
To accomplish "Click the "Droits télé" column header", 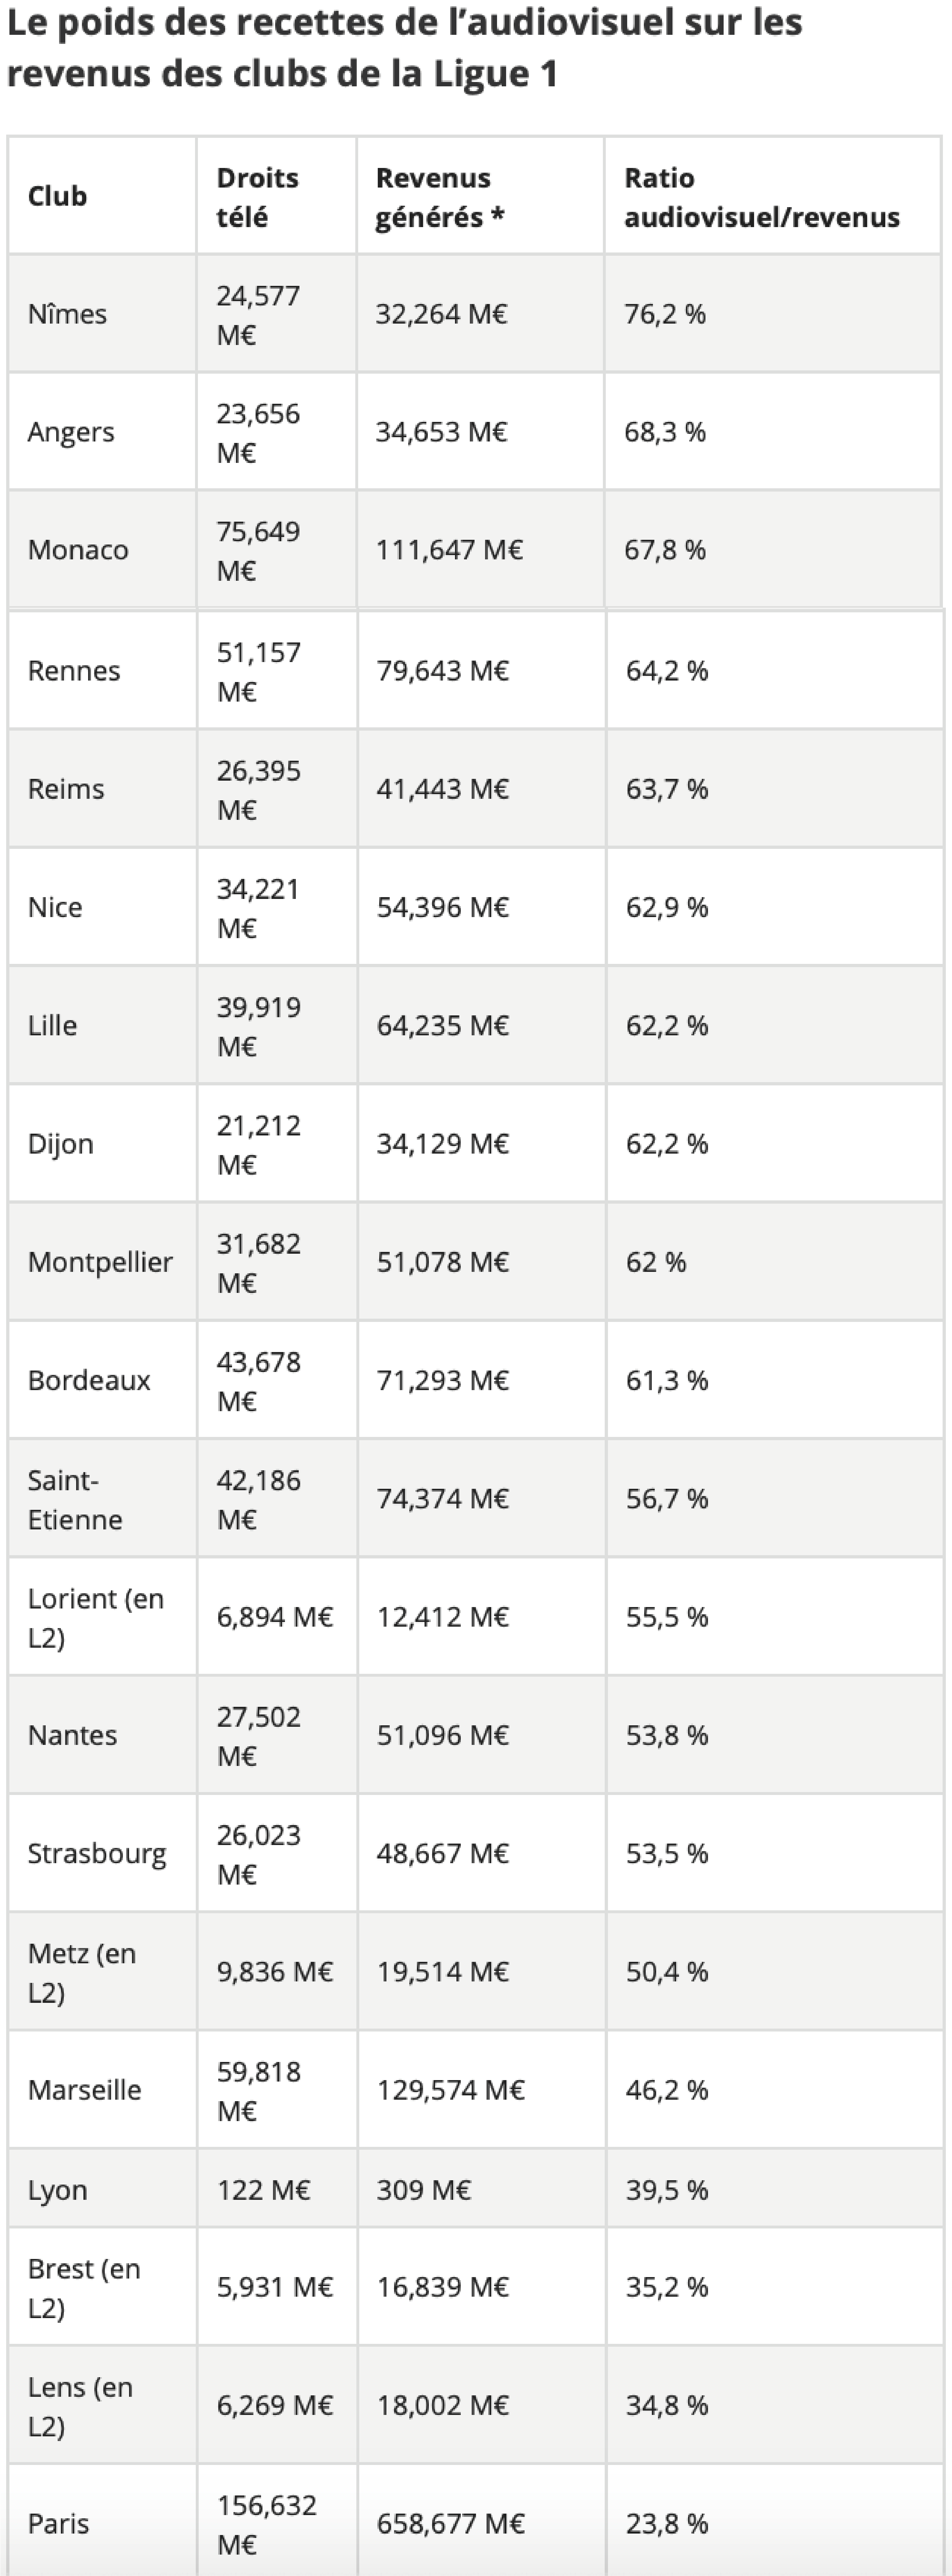I will [258, 197].
